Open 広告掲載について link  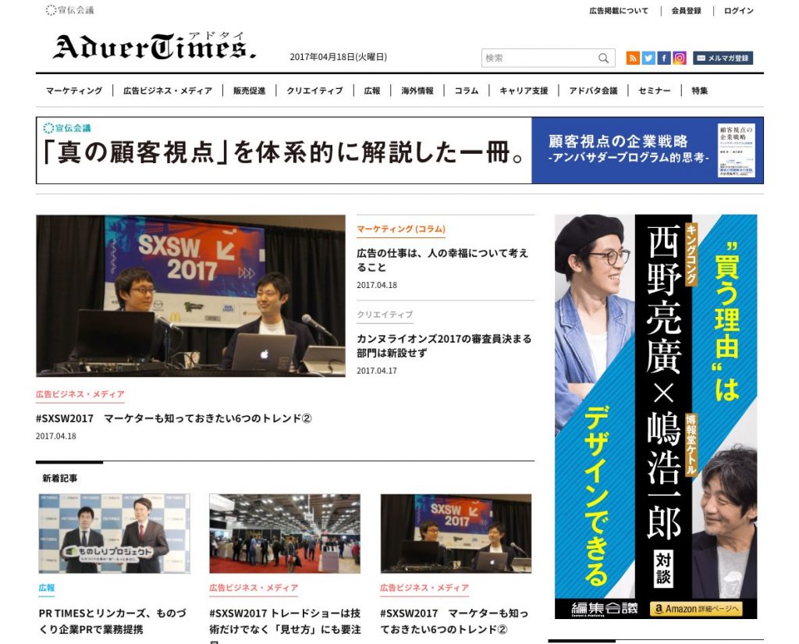(619, 10)
